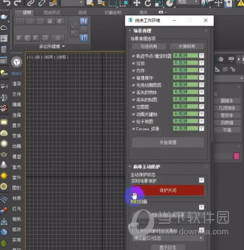This screenshot has height=250, width=244.
Task: Click the yellow warning triangle icon
Action: tap(241, 3)
